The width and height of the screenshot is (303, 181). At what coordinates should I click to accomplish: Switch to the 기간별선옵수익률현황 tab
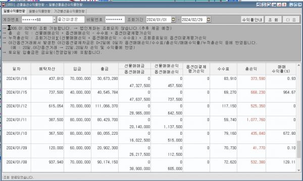pyautogui.click(x=69, y=11)
